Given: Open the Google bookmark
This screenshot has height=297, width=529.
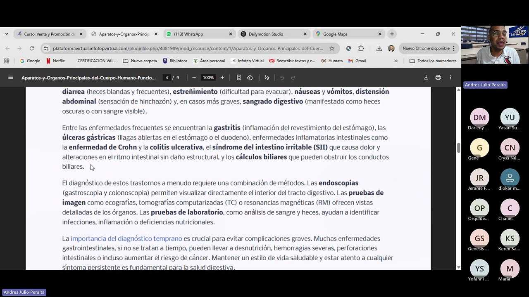Looking at the screenshot, I should 30,61.
